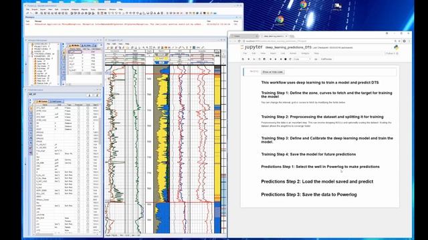Open the CellToolbar button in Jupyter
Screen dimensions: 428x240
(x=326, y=59)
